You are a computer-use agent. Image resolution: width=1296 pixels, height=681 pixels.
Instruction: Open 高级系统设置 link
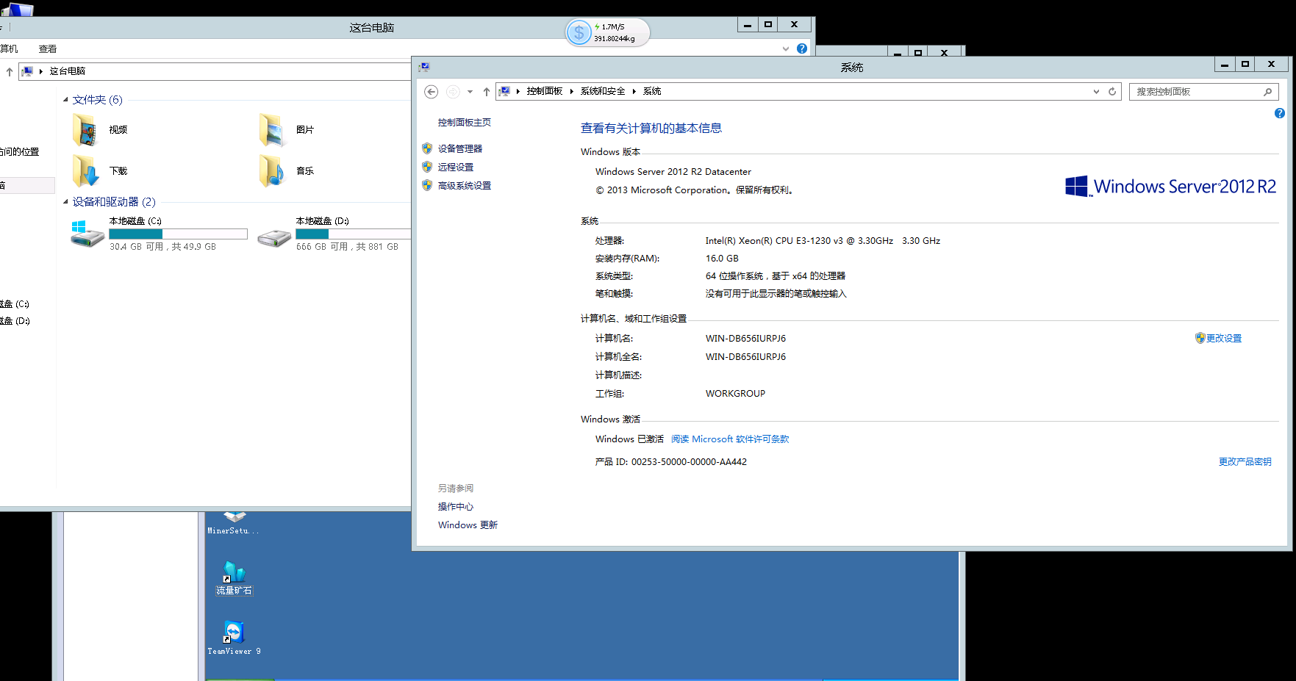[465, 185]
